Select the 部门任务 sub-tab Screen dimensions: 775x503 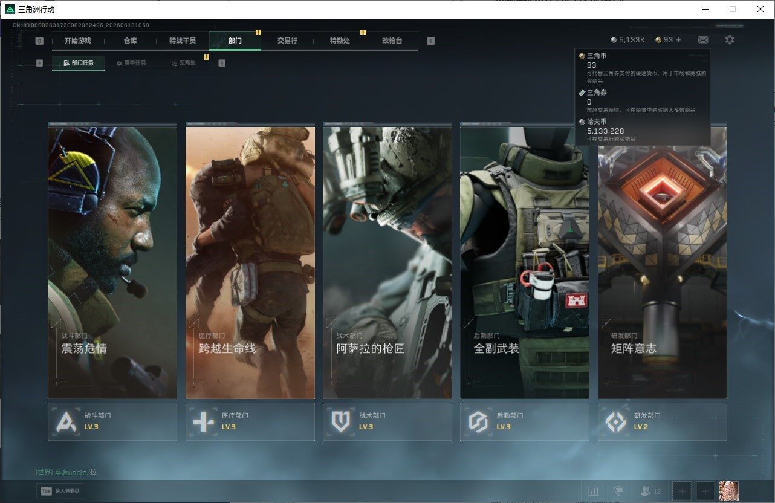pos(78,63)
